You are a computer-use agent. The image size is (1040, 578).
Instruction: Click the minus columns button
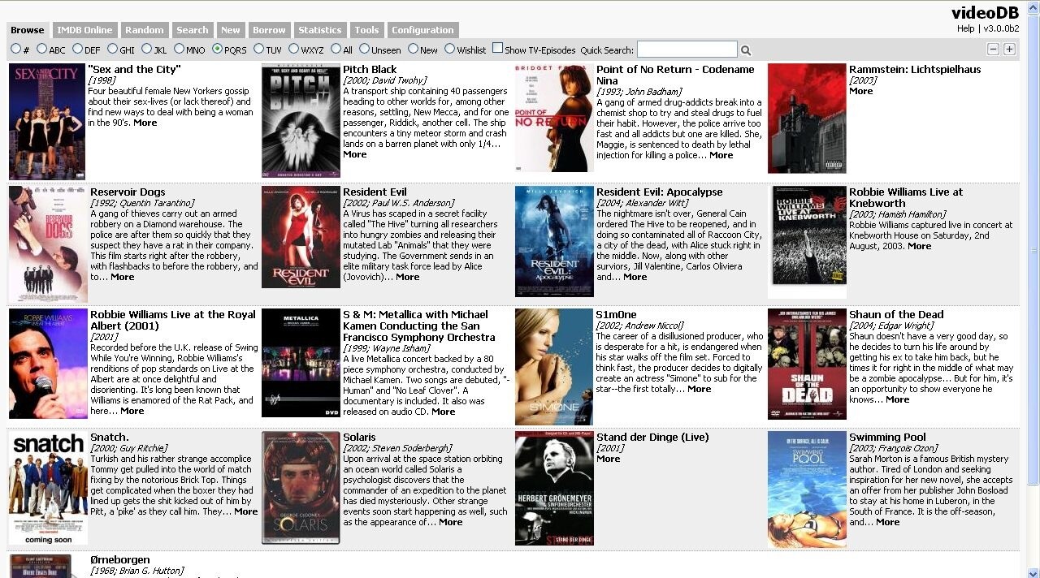(993, 50)
